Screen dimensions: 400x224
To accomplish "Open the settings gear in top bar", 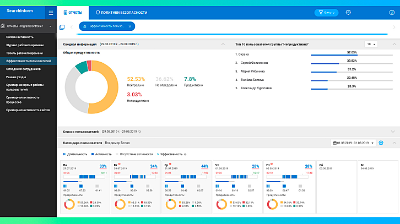I will point(348,12).
